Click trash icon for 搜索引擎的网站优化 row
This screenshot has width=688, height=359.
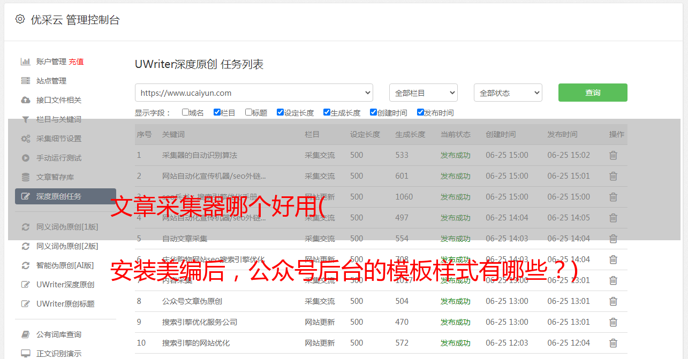pos(613,343)
